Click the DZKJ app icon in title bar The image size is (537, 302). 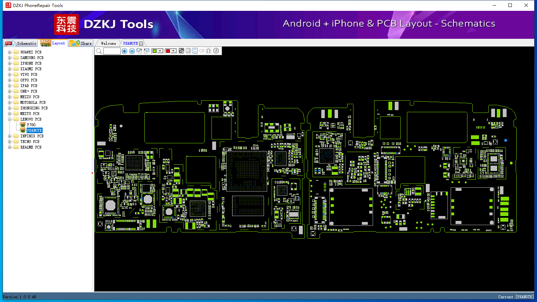click(x=8, y=5)
